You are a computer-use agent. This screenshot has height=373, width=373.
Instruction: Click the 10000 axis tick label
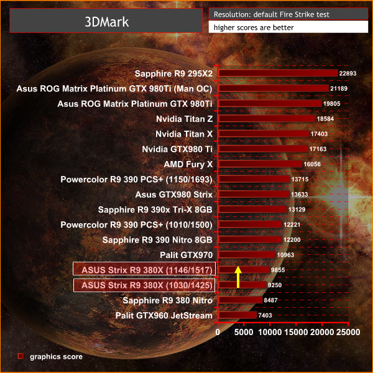pos(270,333)
